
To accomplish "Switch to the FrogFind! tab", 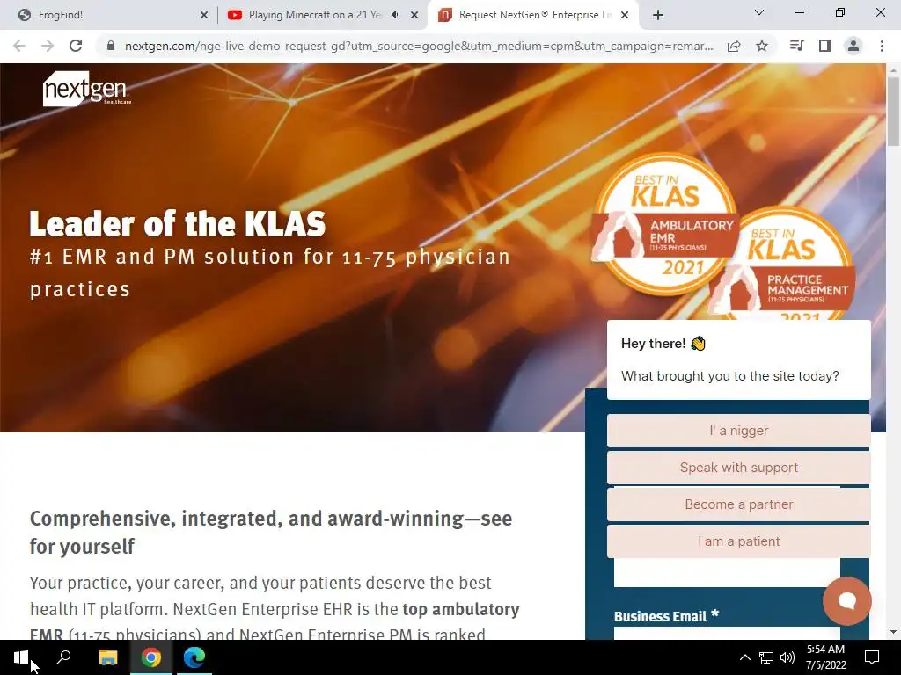I will click(108, 15).
